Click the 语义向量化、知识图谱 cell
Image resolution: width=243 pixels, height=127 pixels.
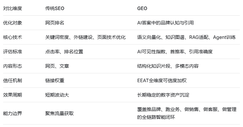(186, 37)
